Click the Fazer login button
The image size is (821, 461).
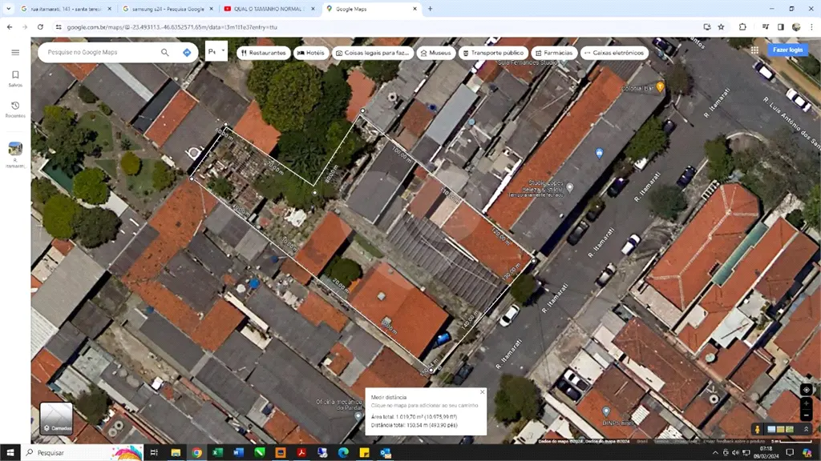(787, 50)
